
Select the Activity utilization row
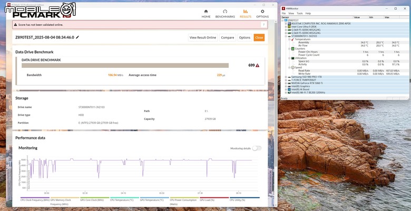[345, 64]
